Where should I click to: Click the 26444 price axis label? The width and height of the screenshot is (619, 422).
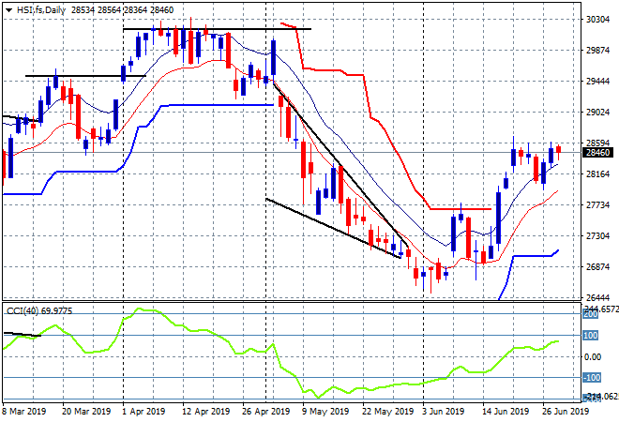597,297
